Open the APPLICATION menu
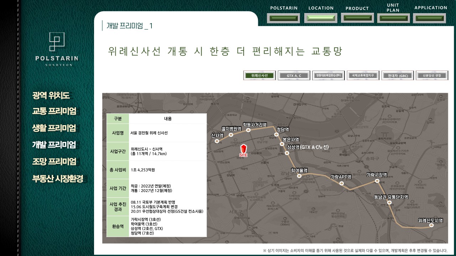Image resolution: width=456 pixels, height=256 pixels. 430,18
